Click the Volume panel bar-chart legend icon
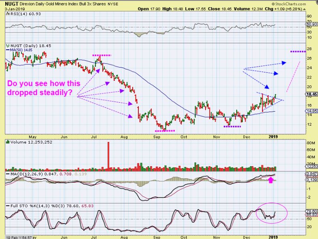 click(x=8, y=142)
